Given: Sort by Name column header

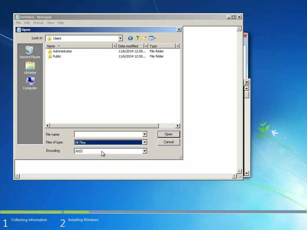Looking at the screenshot, I should [x=79, y=46].
